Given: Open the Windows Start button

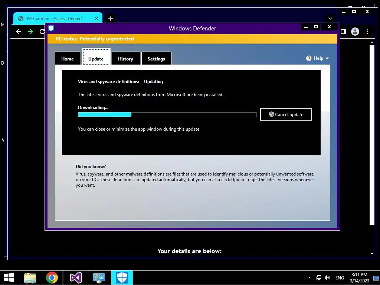Looking at the screenshot, I should pyautogui.click(x=9, y=278).
